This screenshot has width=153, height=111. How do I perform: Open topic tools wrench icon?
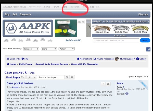click(30, 77)
